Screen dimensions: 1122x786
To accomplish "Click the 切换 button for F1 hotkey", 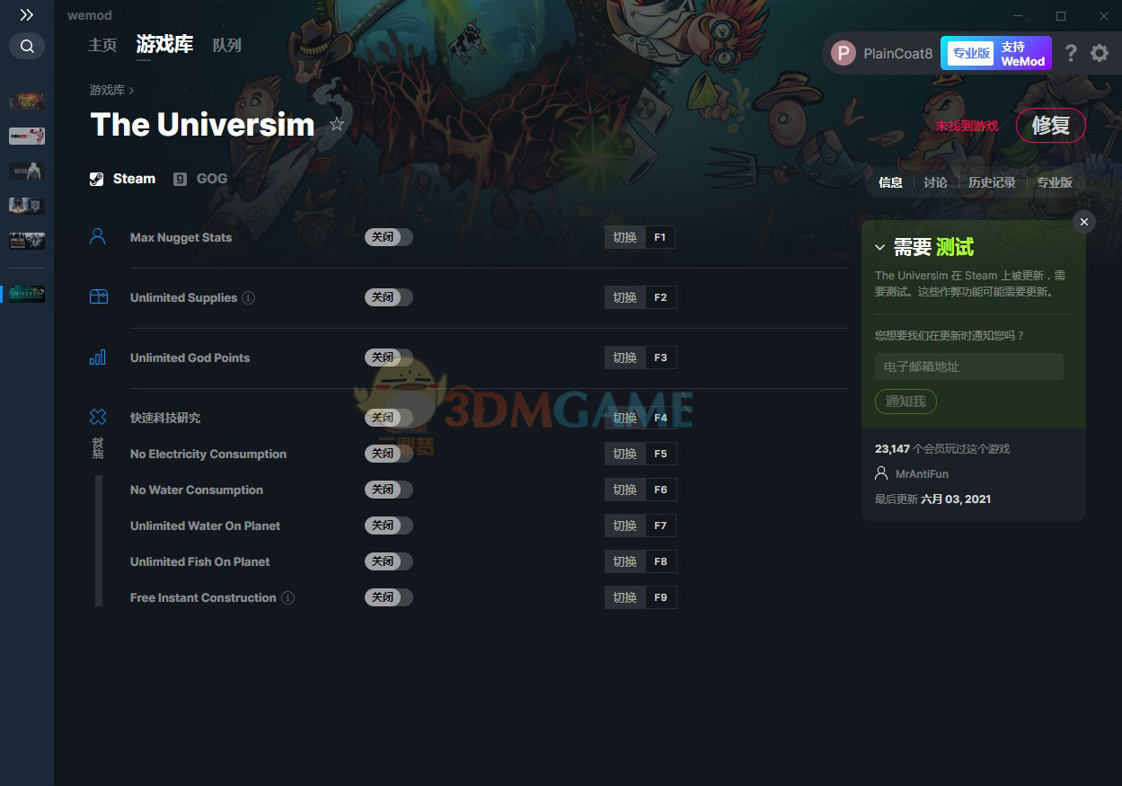I will point(625,237).
